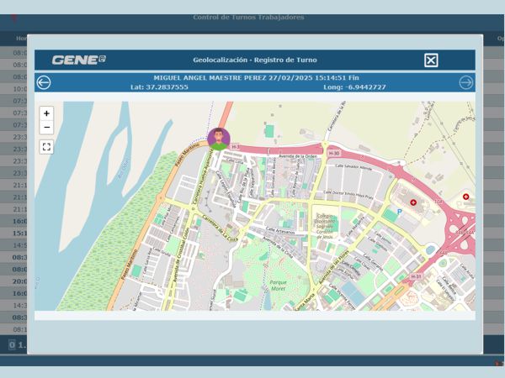505x378 pixels.
Task: Click the GENE logo in the dialog header
Action: 78,60
